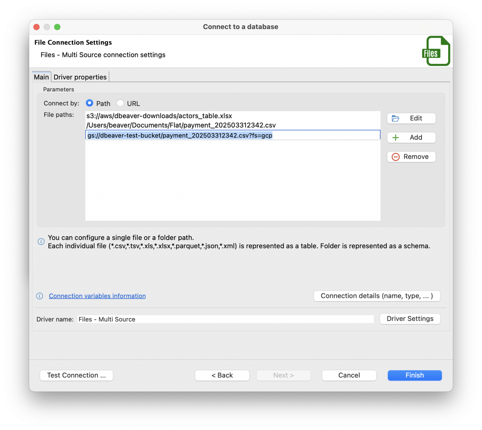Select the gs:// dbeaver-test-bucket path entry
This screenshot has width=482, height=430.
[x=180, y=135]
